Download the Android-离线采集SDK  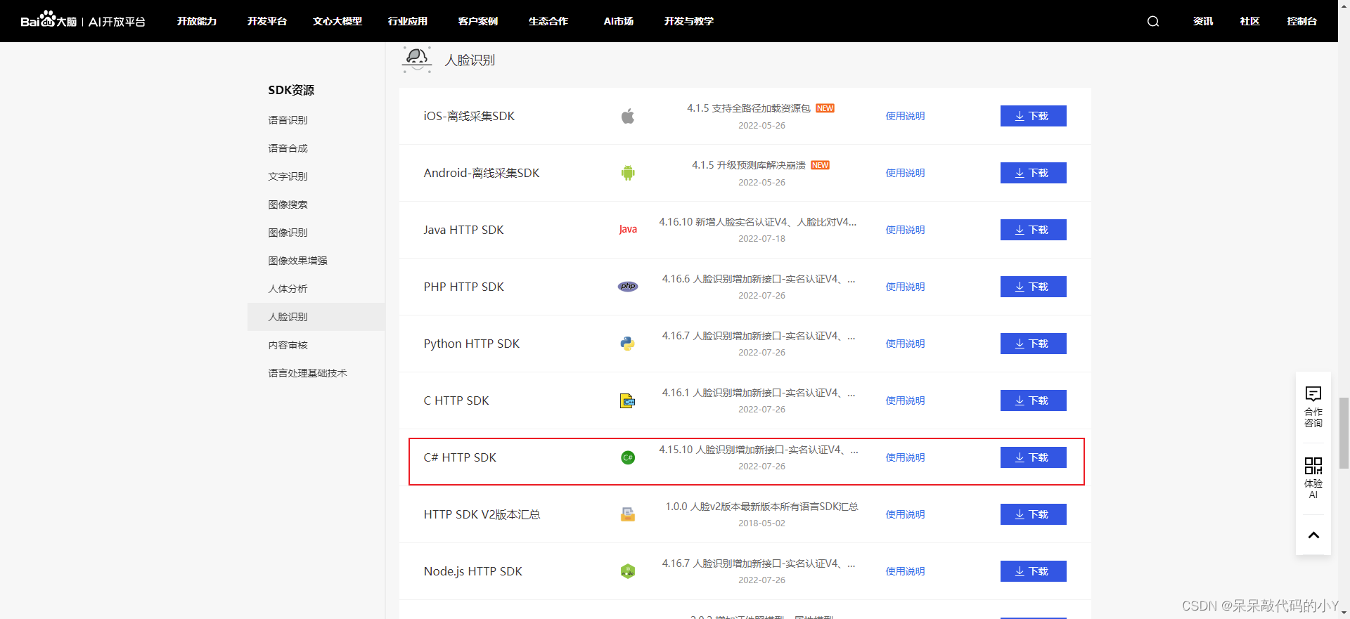1034,173
